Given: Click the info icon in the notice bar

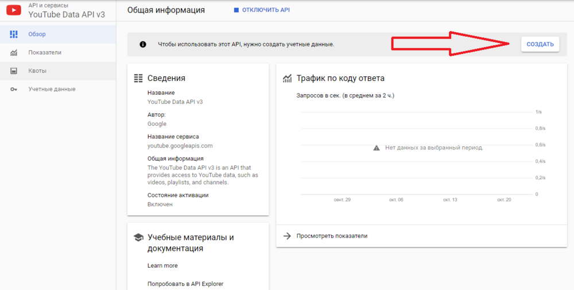Looking at the screenshot, I should point(143,44).
